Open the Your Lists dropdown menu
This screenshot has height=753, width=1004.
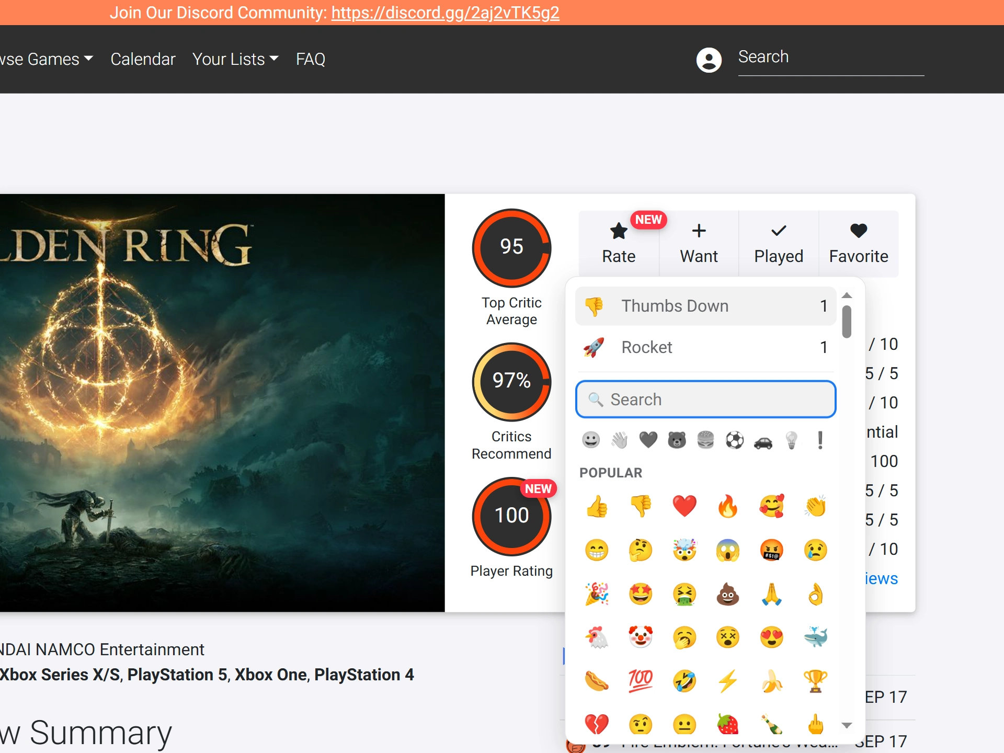[x=235, y=59]
